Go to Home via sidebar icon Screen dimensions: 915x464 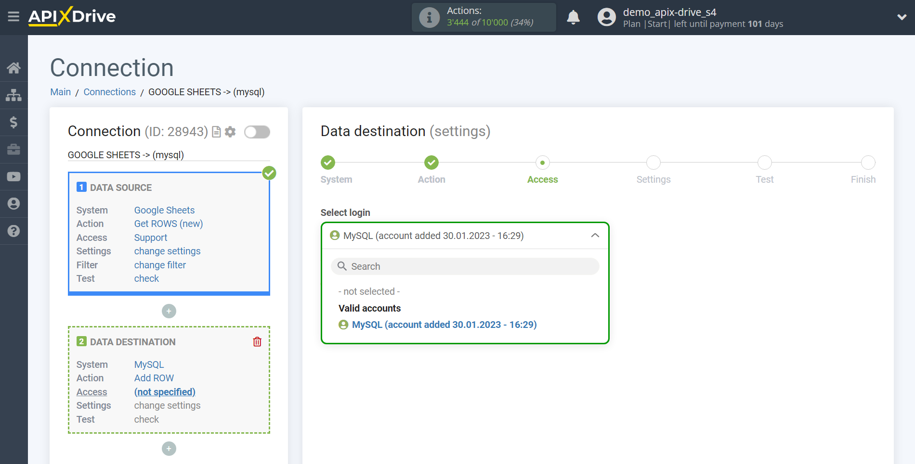[13, 68]
